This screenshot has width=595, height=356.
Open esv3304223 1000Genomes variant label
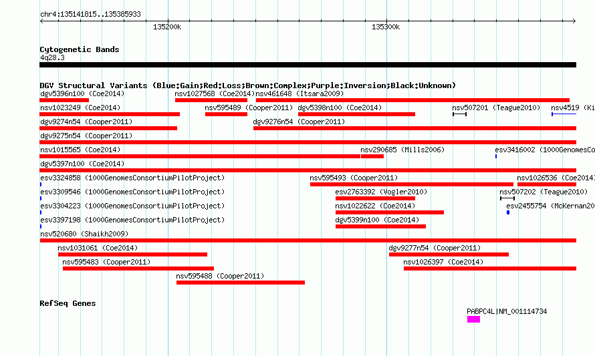tap(132, 206)
